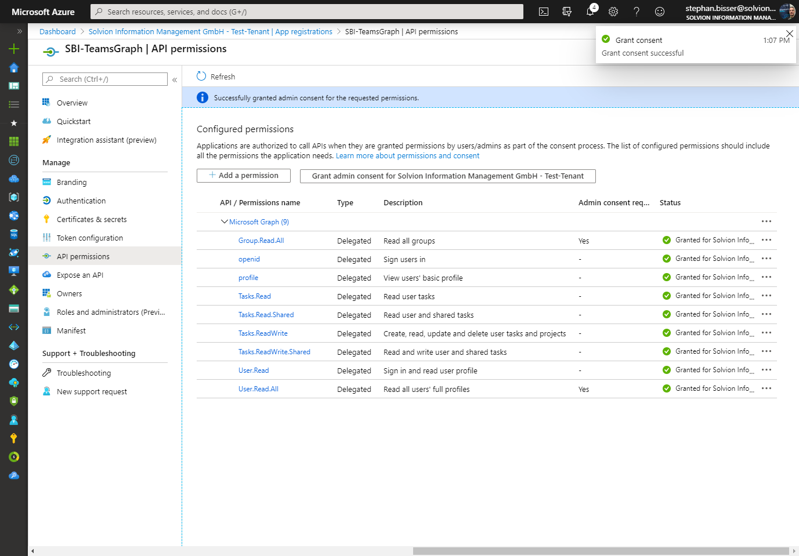
Task: Open ellipsis menu for Group.Read.All row
Action: (x=767, y=240)
